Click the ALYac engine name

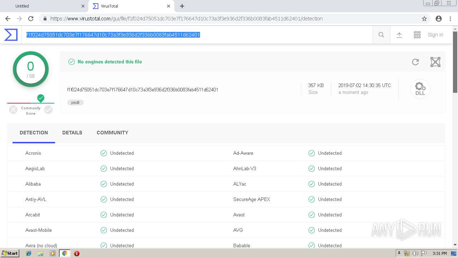(x=240, y=184)
